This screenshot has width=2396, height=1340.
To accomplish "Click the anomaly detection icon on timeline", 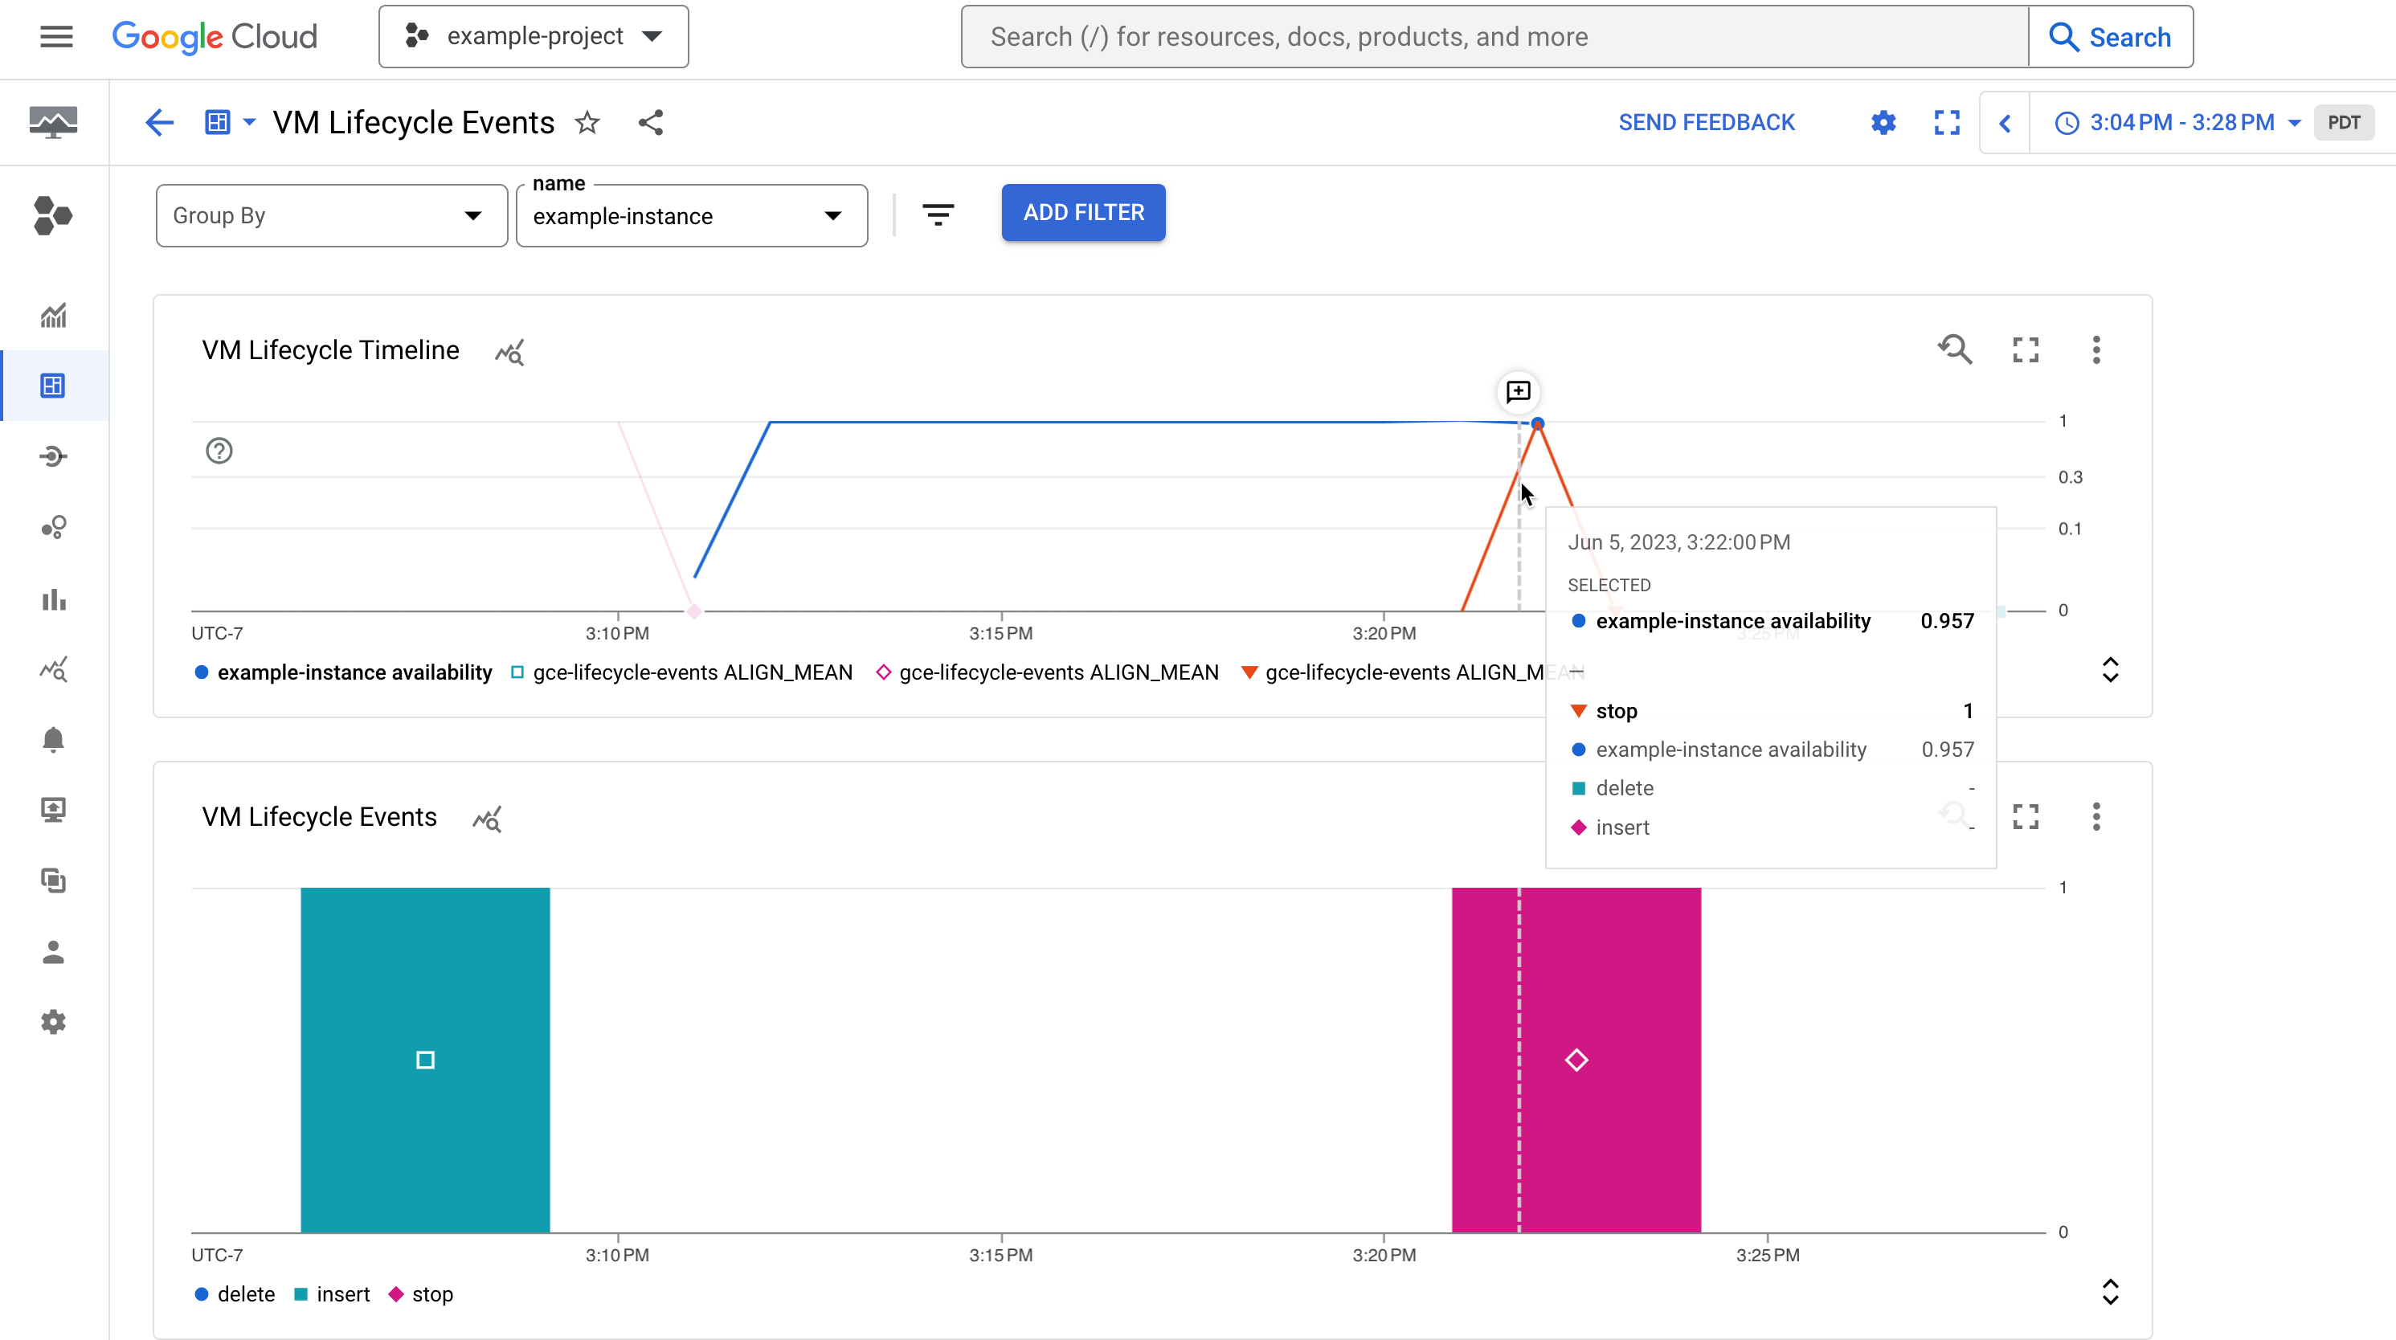I will click(x=510, y=350).
